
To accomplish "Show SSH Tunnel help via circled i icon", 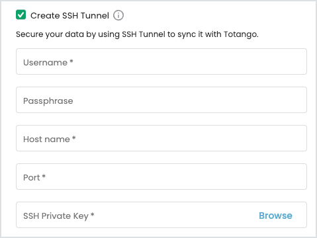I will tap(118, 15).
